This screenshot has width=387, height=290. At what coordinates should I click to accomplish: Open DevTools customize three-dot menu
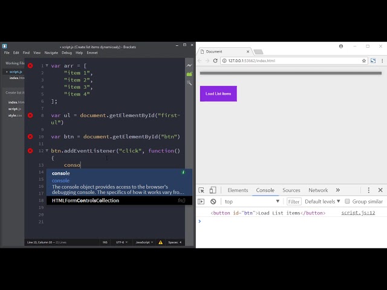pos(369,190)
